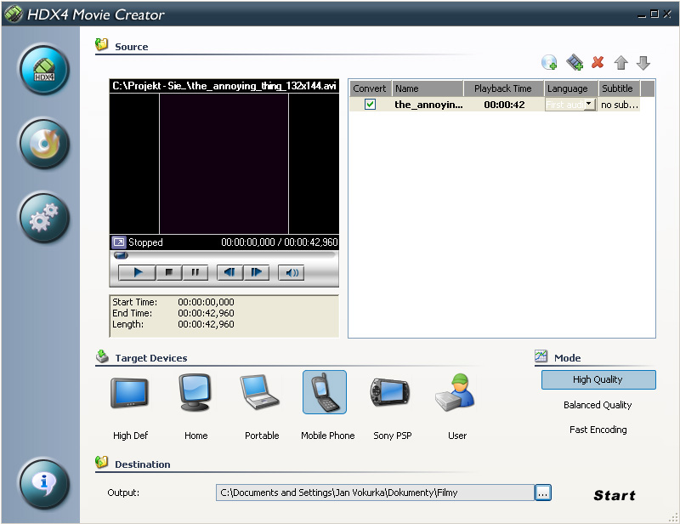Uncheck Convert for the_annoyin... file
The height and width of the screenshot is (524, 680).
370,105
